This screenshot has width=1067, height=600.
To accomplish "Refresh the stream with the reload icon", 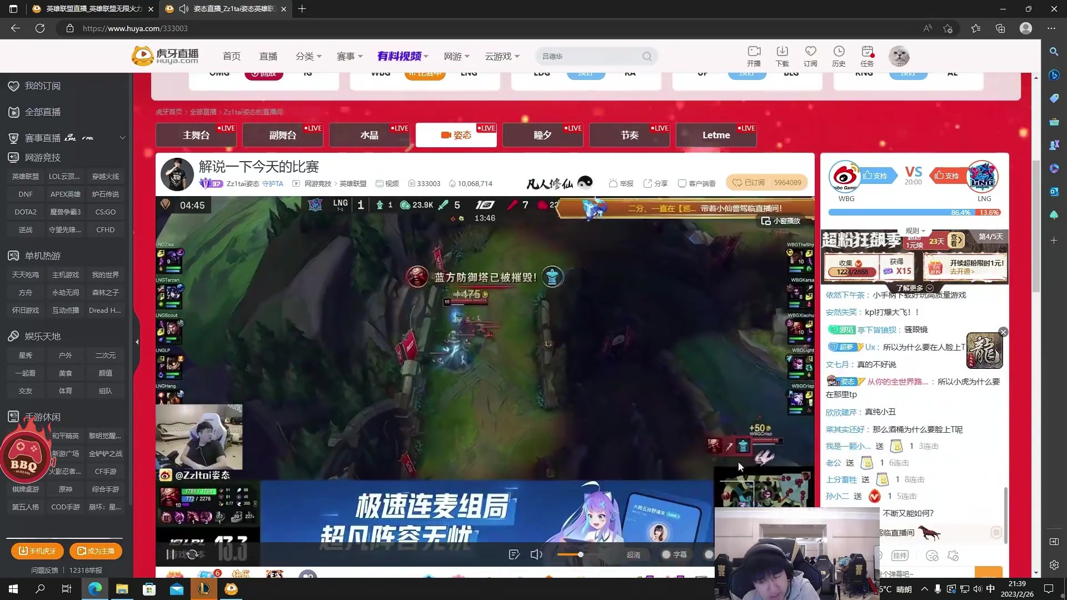I will [x=192, y=554].
